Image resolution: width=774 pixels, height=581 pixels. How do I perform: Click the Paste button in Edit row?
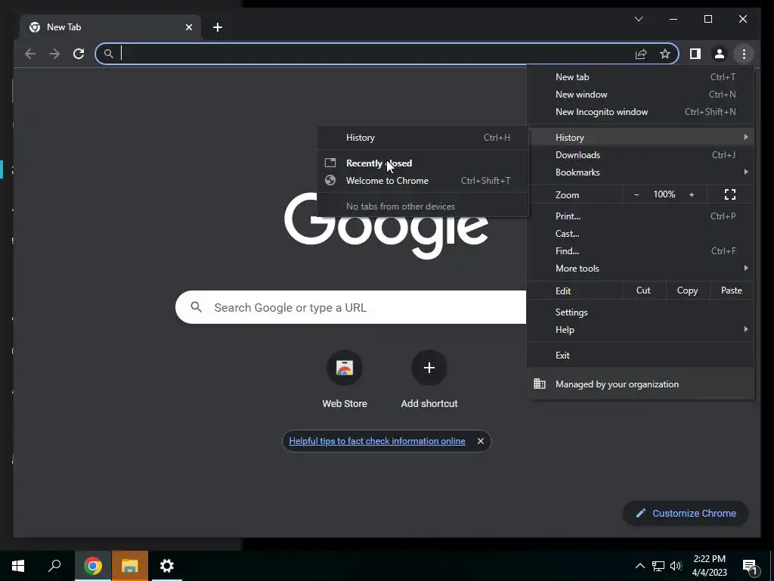click(x=732, y=290)
